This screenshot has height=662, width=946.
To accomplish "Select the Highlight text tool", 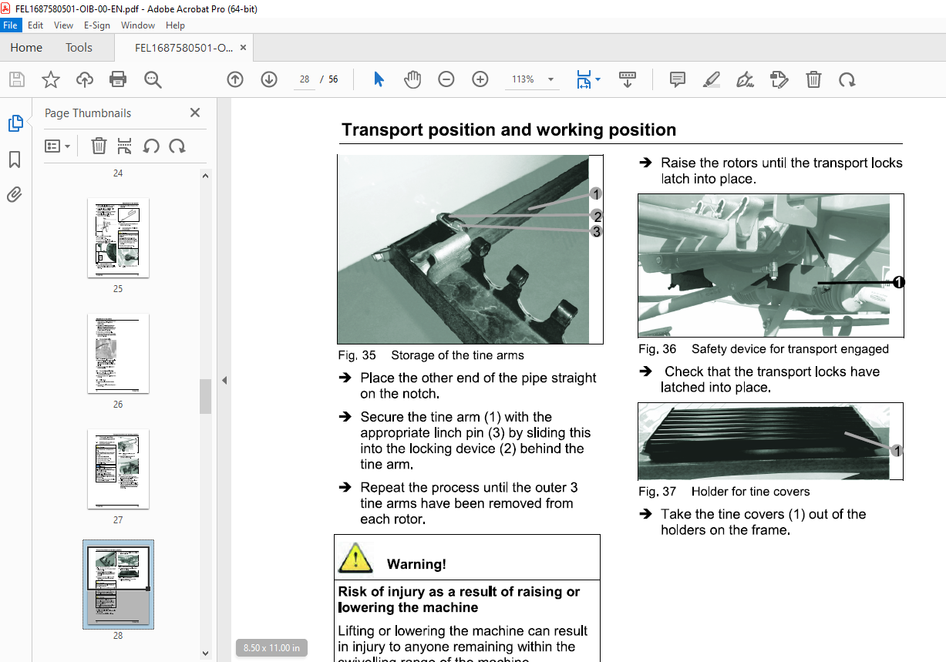I will pyautogui.click(x=712, y=79).
